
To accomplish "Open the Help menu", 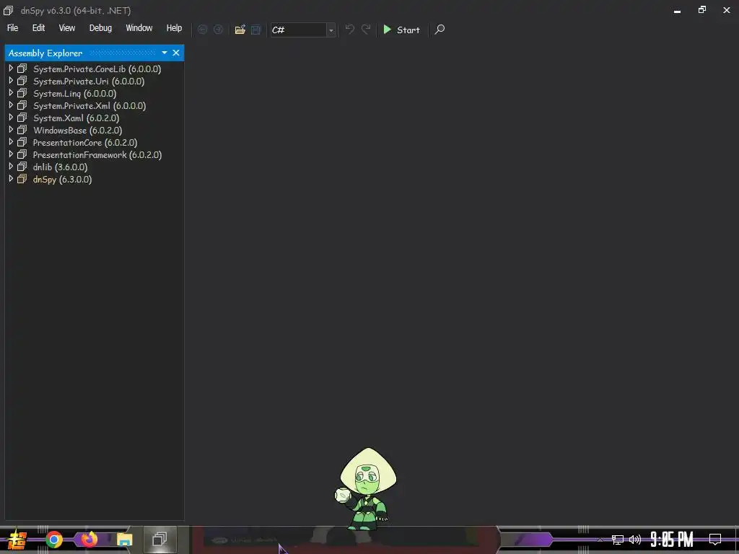I will pyautogui.click(x=174, y=28).
